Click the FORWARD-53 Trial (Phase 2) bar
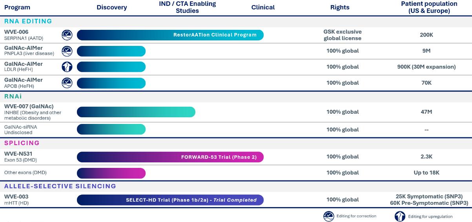The height and width of the screenshot is (222, 472). pos(170,157)
